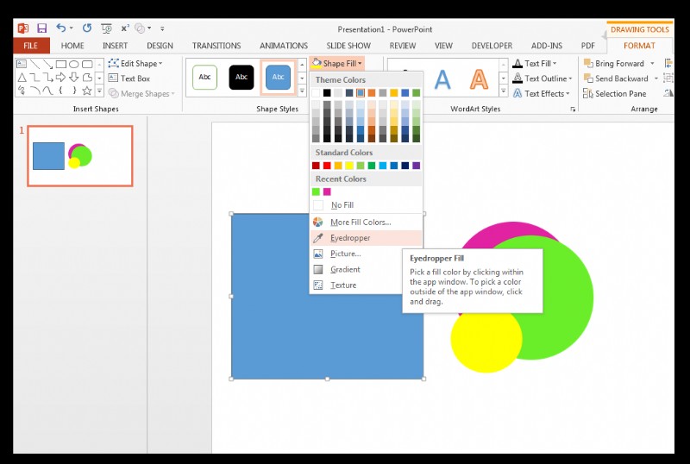
Task: Select the straight line shape
Action: pos(34,65)
